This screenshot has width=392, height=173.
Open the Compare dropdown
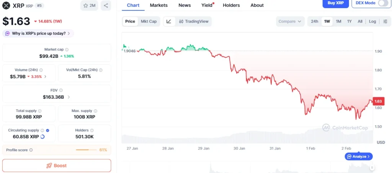290,21
